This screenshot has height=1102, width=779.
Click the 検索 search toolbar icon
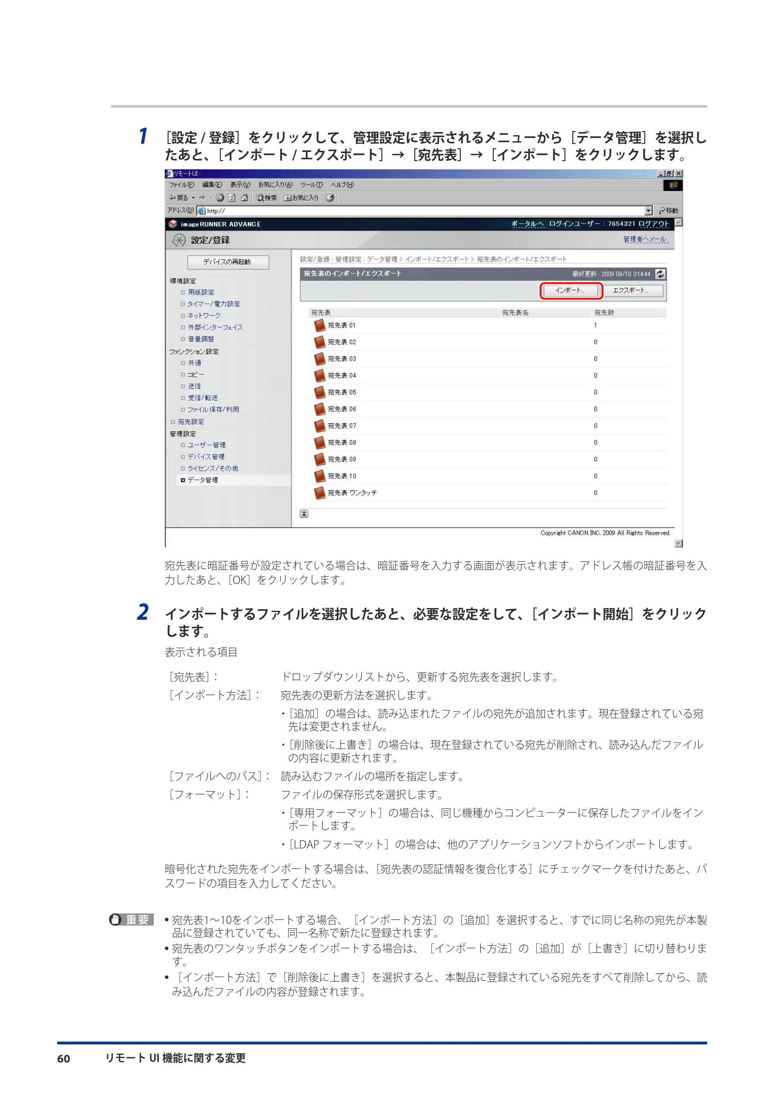267,198
